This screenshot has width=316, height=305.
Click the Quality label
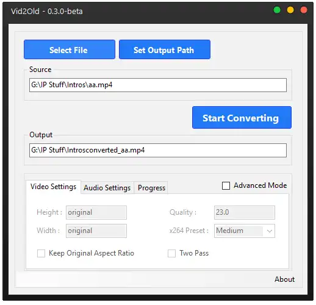[x=183, y=212]
